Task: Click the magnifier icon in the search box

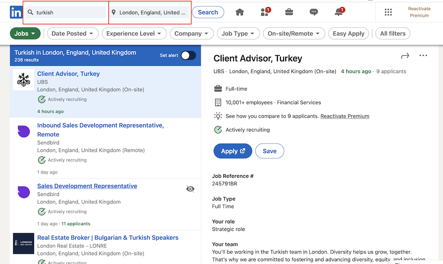Action: point(31,12)
